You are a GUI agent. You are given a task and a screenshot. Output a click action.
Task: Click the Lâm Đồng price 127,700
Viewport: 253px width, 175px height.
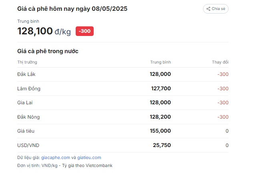point(161,89)
